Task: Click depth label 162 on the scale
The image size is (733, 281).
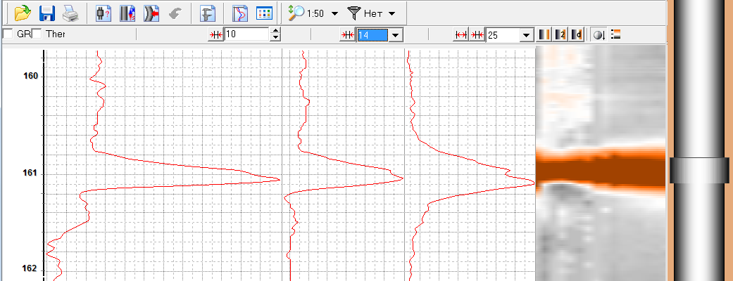Action: pyautogui.click(x=30, y=269)
